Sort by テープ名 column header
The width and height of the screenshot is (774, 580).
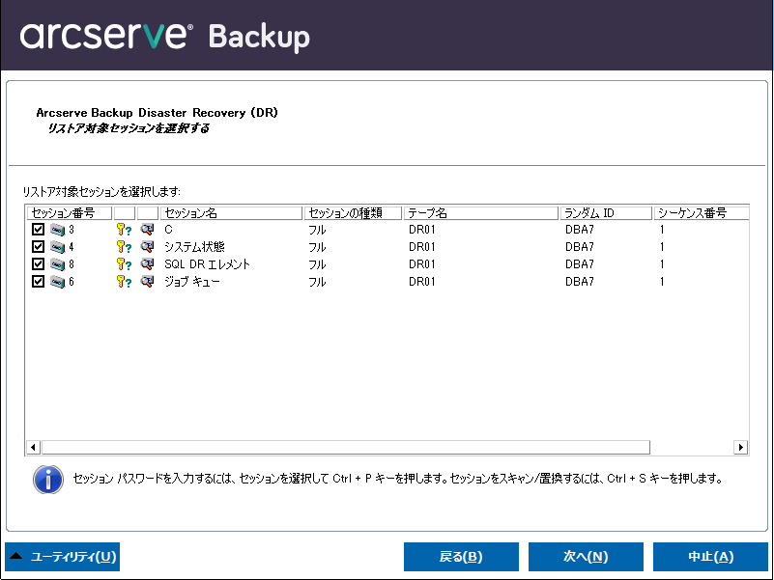coord(481,213)
